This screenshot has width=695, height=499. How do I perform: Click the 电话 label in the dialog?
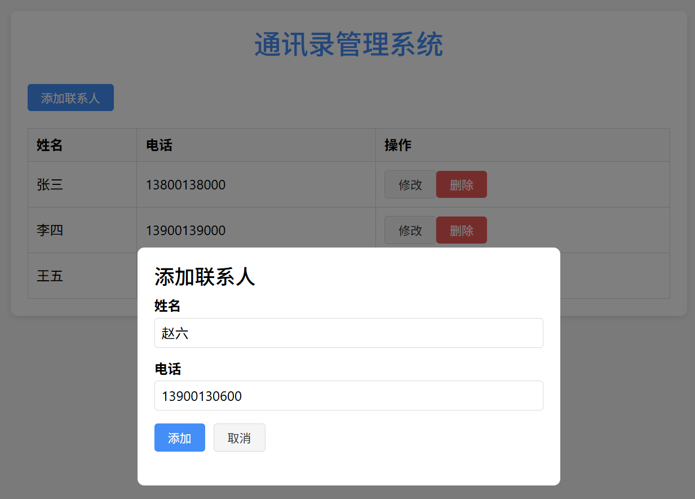167,369
